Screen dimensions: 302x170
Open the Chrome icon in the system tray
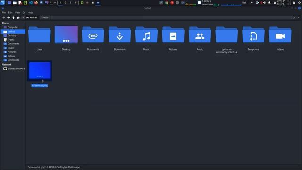167,3
